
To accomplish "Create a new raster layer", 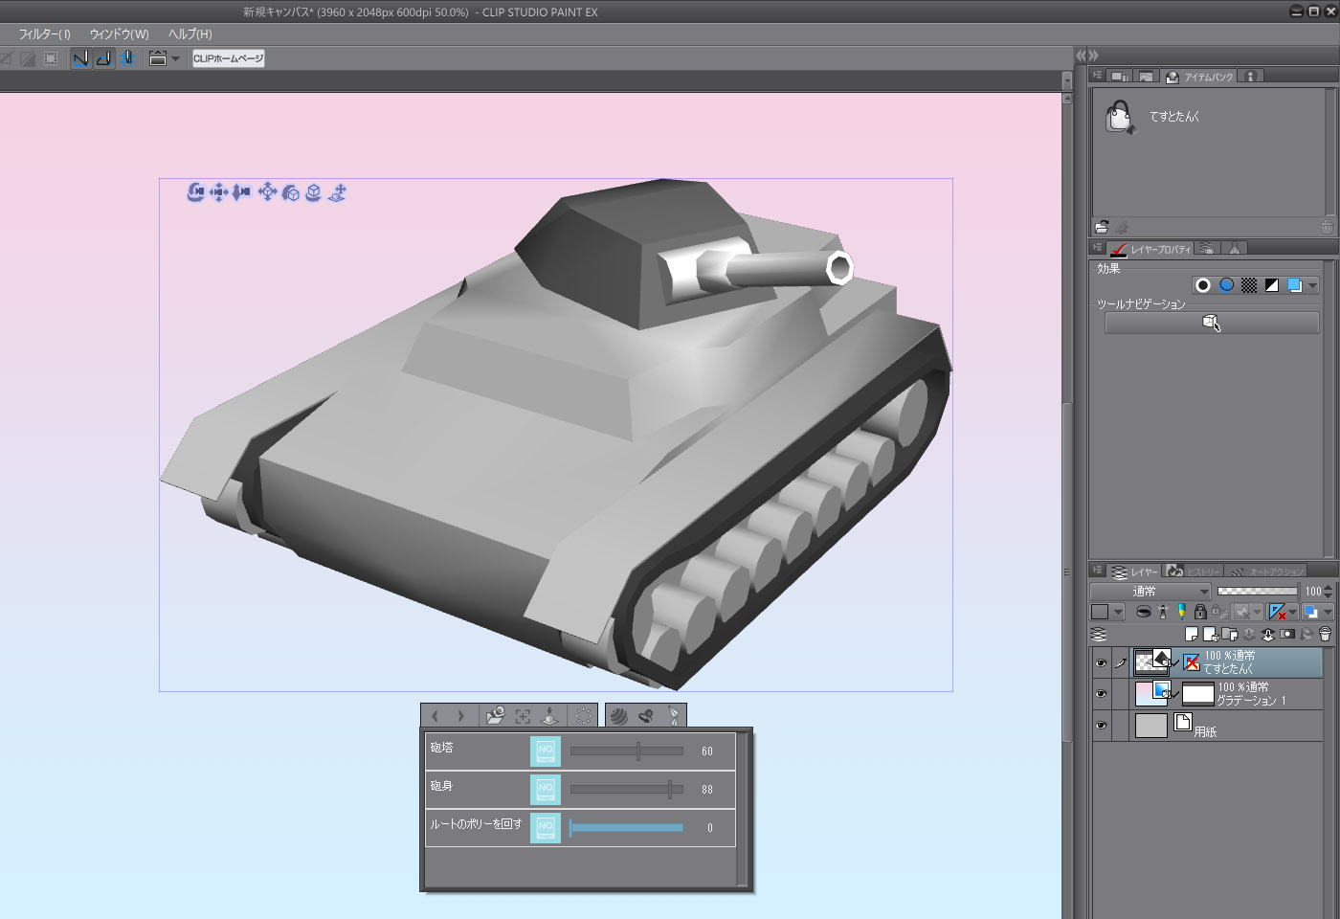I will [x=1192, y=634].
